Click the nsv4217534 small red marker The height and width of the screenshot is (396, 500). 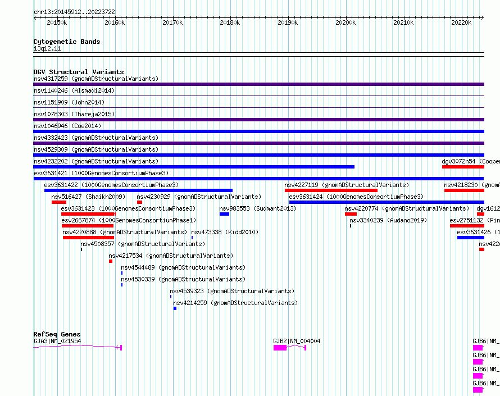pyautogui.click(x=111, y=261)
